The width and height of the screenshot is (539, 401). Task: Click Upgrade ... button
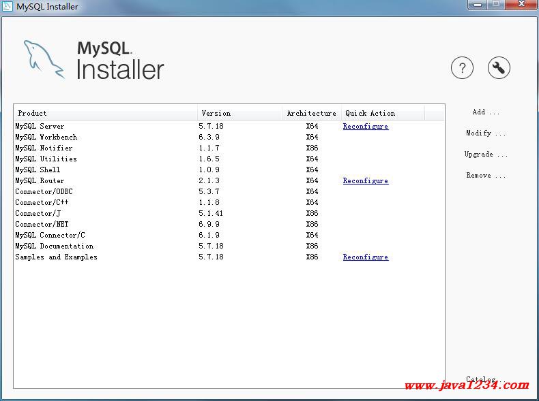point(486,155)
